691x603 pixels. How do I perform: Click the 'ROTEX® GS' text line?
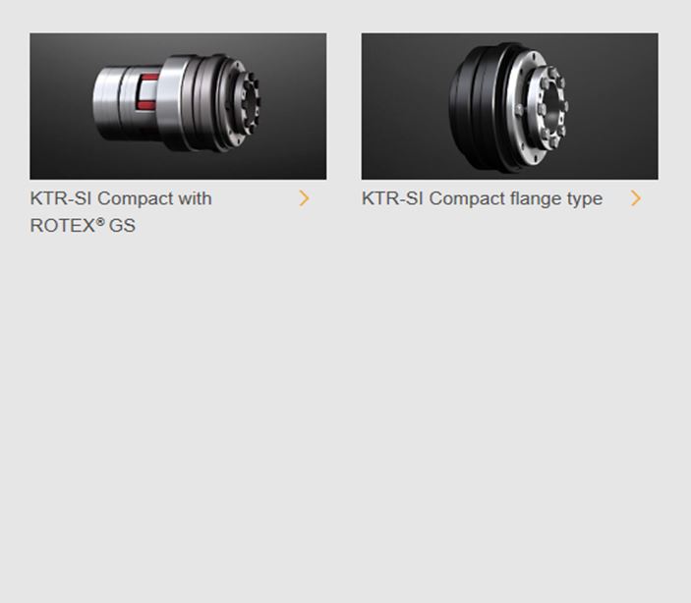tap(83, 226)
